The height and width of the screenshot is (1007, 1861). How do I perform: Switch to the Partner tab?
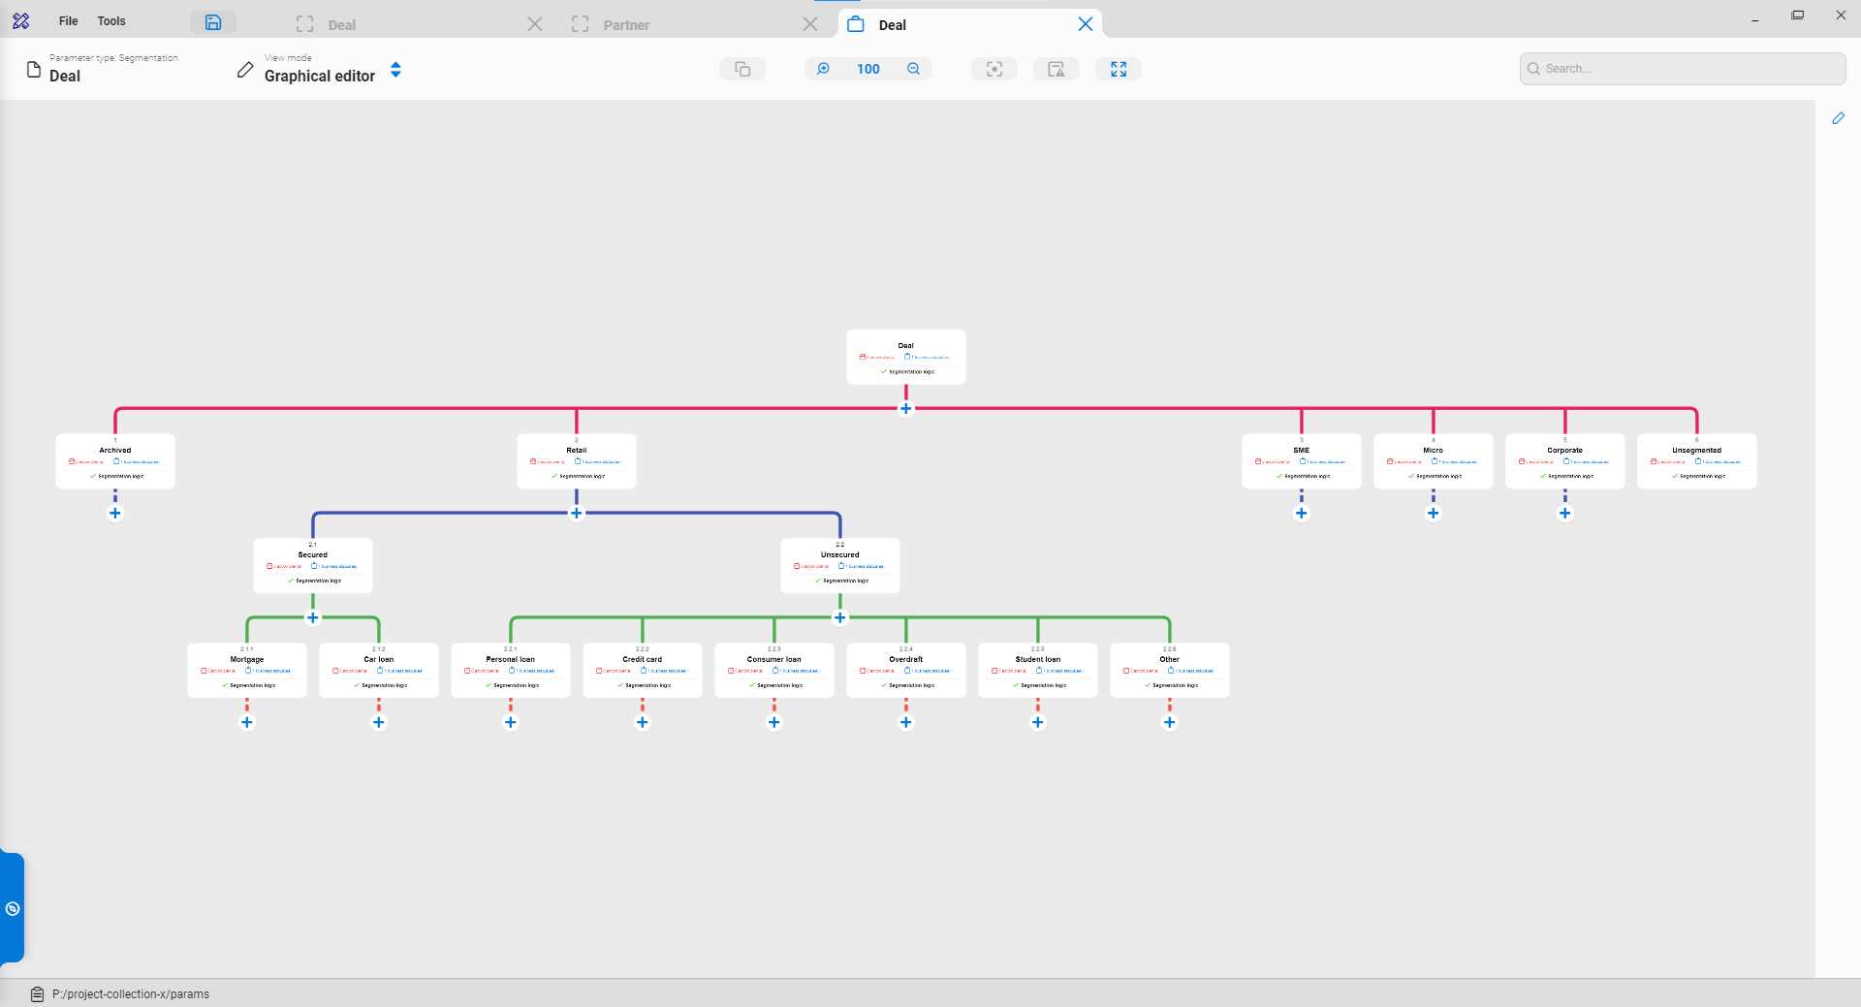click(626, 24)
